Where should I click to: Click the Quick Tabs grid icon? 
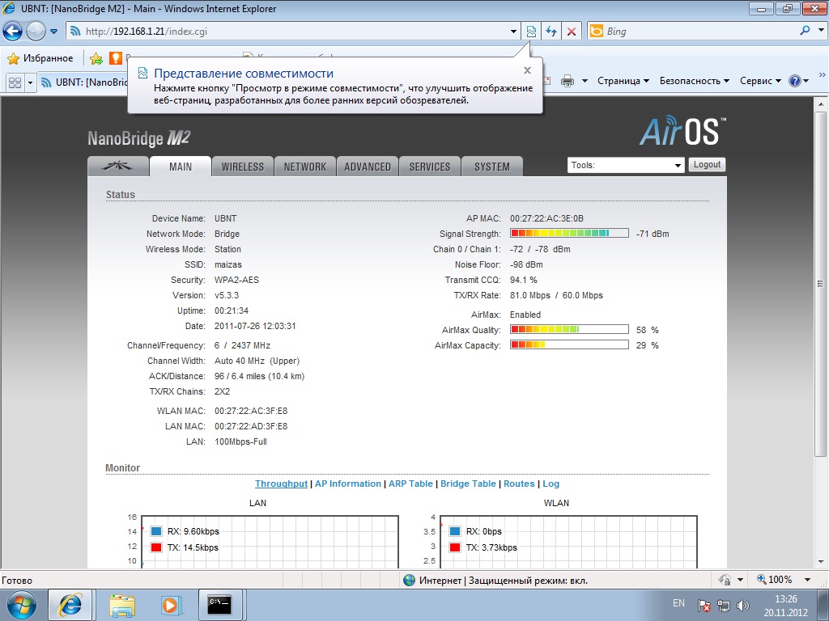15,82
